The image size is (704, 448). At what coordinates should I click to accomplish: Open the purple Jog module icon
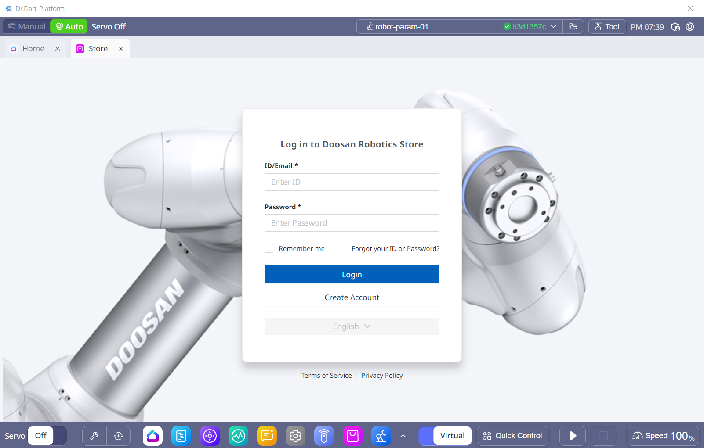click(x=210, y=436)
